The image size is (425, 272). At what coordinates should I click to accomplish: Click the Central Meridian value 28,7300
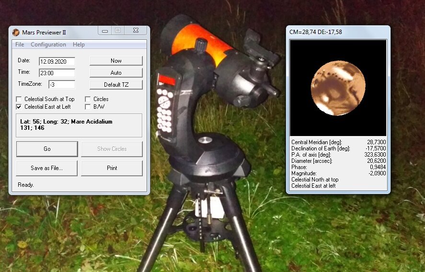376,142
